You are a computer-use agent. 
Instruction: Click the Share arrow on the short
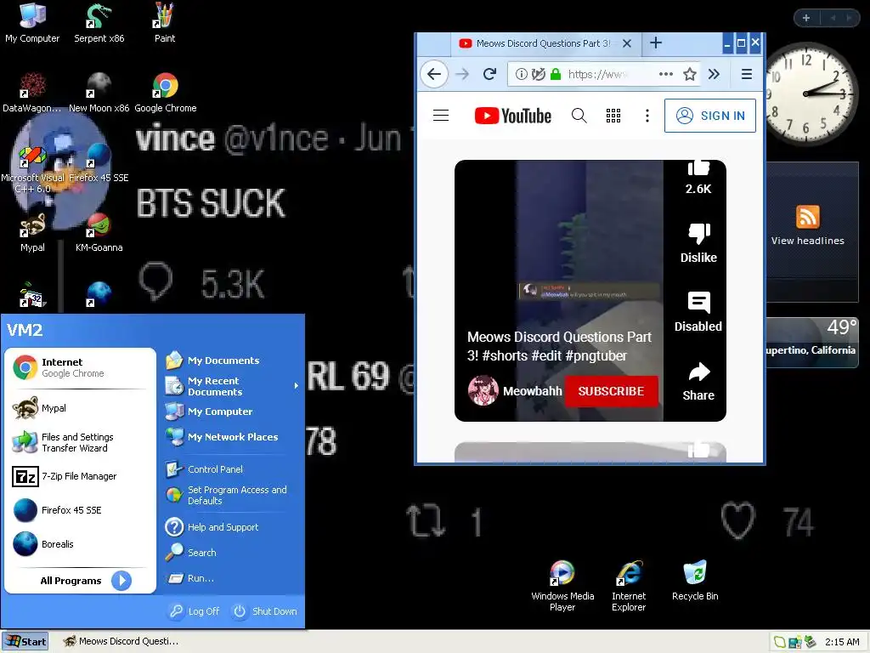click(698, 372)
